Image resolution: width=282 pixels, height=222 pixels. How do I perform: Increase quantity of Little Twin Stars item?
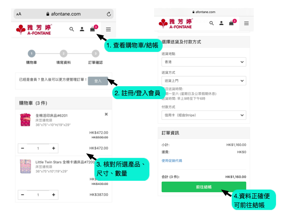tap(53, 195)
